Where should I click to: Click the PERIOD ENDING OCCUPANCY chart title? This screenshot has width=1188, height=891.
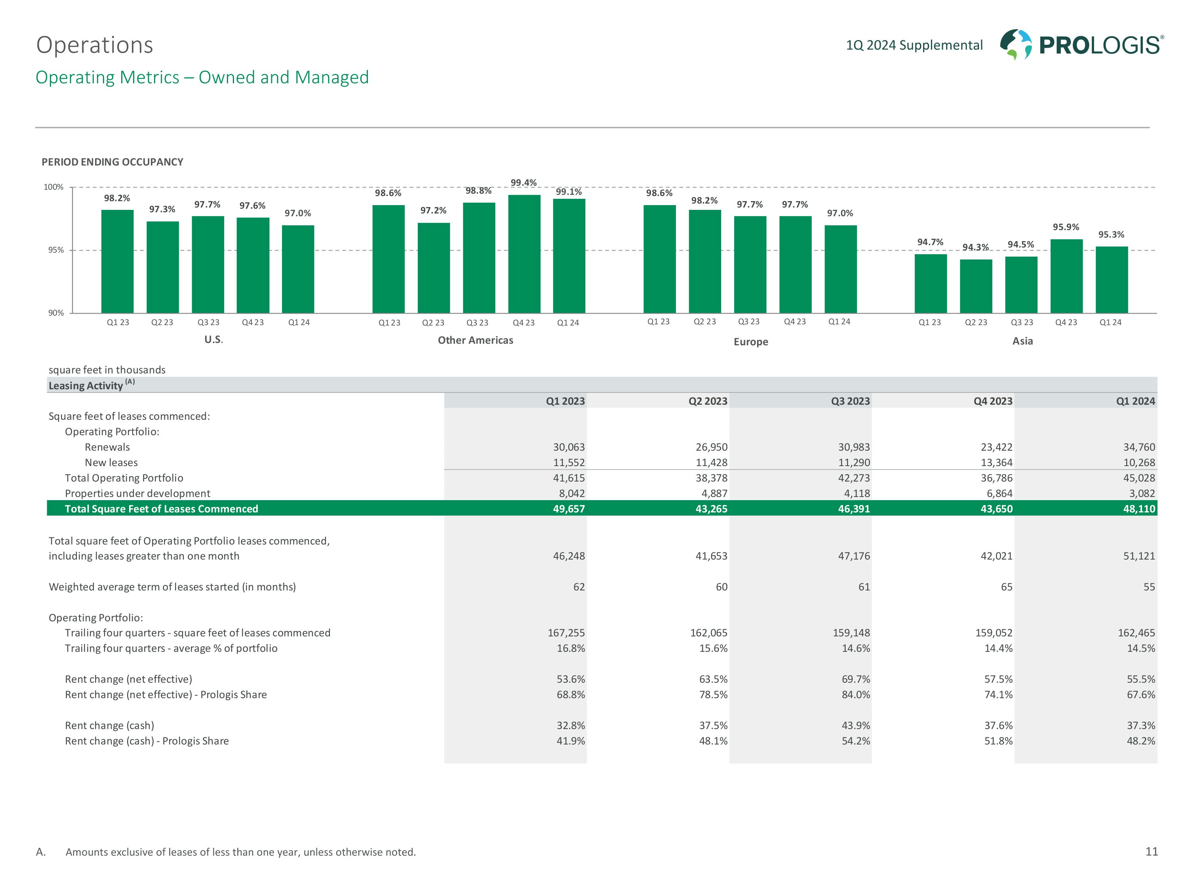(112, 162)
